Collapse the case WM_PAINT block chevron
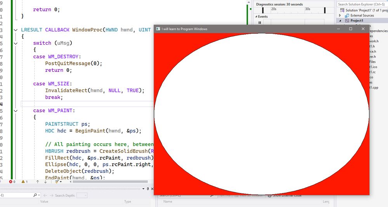 [x=16, y=111]
